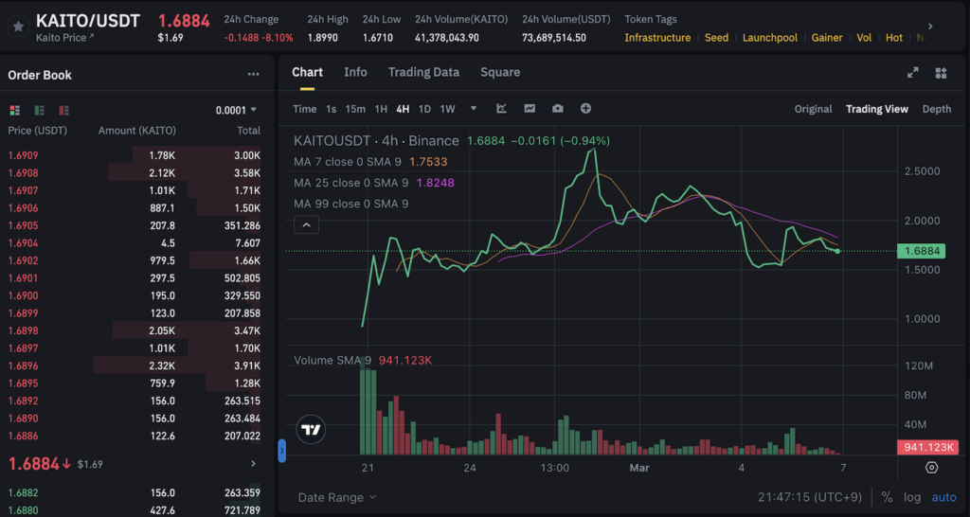970x517 pixels.
Task: Toggle percent scale on the chart
Action: click(887, 497)
